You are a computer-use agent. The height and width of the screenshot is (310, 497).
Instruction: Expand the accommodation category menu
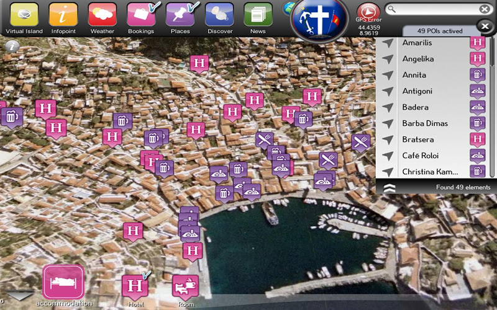tap(63, 282)
